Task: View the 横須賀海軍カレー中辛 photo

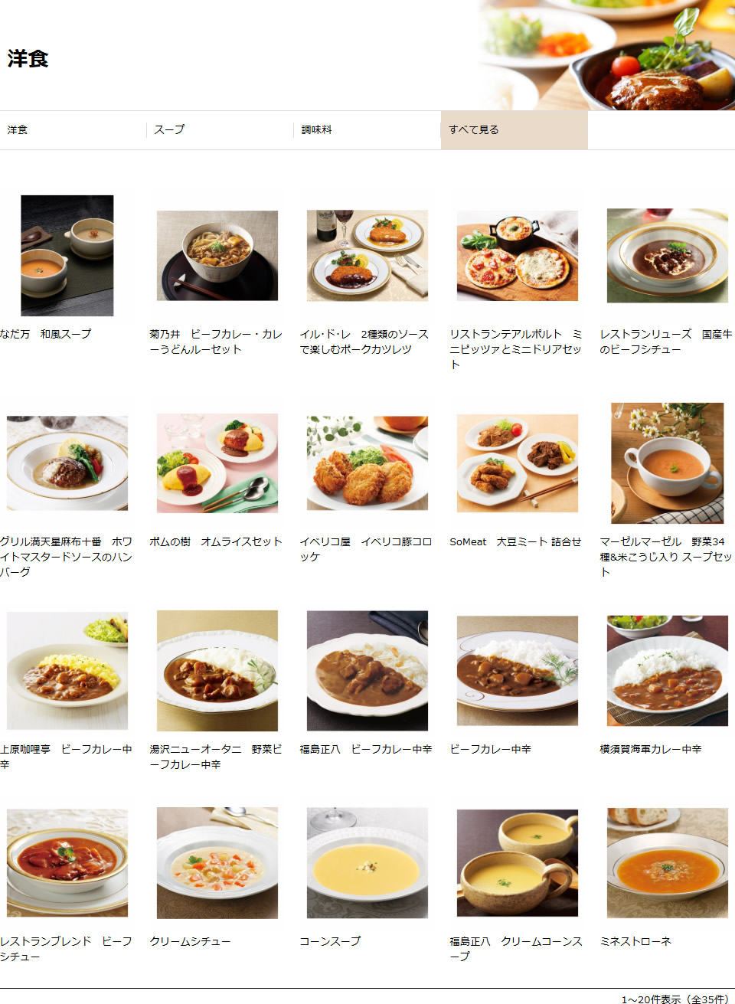Action: [668, 671]
